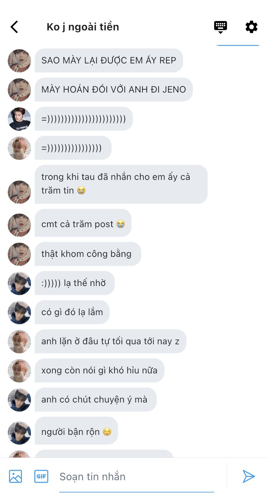Screen dimensions: 267x497
Task: Focus the 'Soạn tin nhắn' message field
Action: tap(137, 477)
